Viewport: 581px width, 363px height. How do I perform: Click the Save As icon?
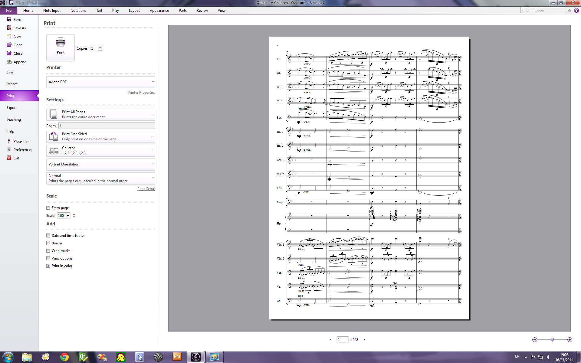(9, 28)
